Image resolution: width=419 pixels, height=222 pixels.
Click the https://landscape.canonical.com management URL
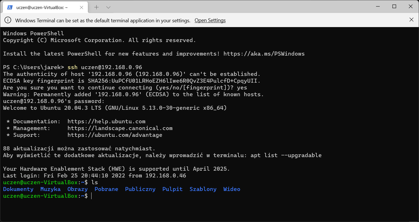pyautogui.click(x=120, y=128)
